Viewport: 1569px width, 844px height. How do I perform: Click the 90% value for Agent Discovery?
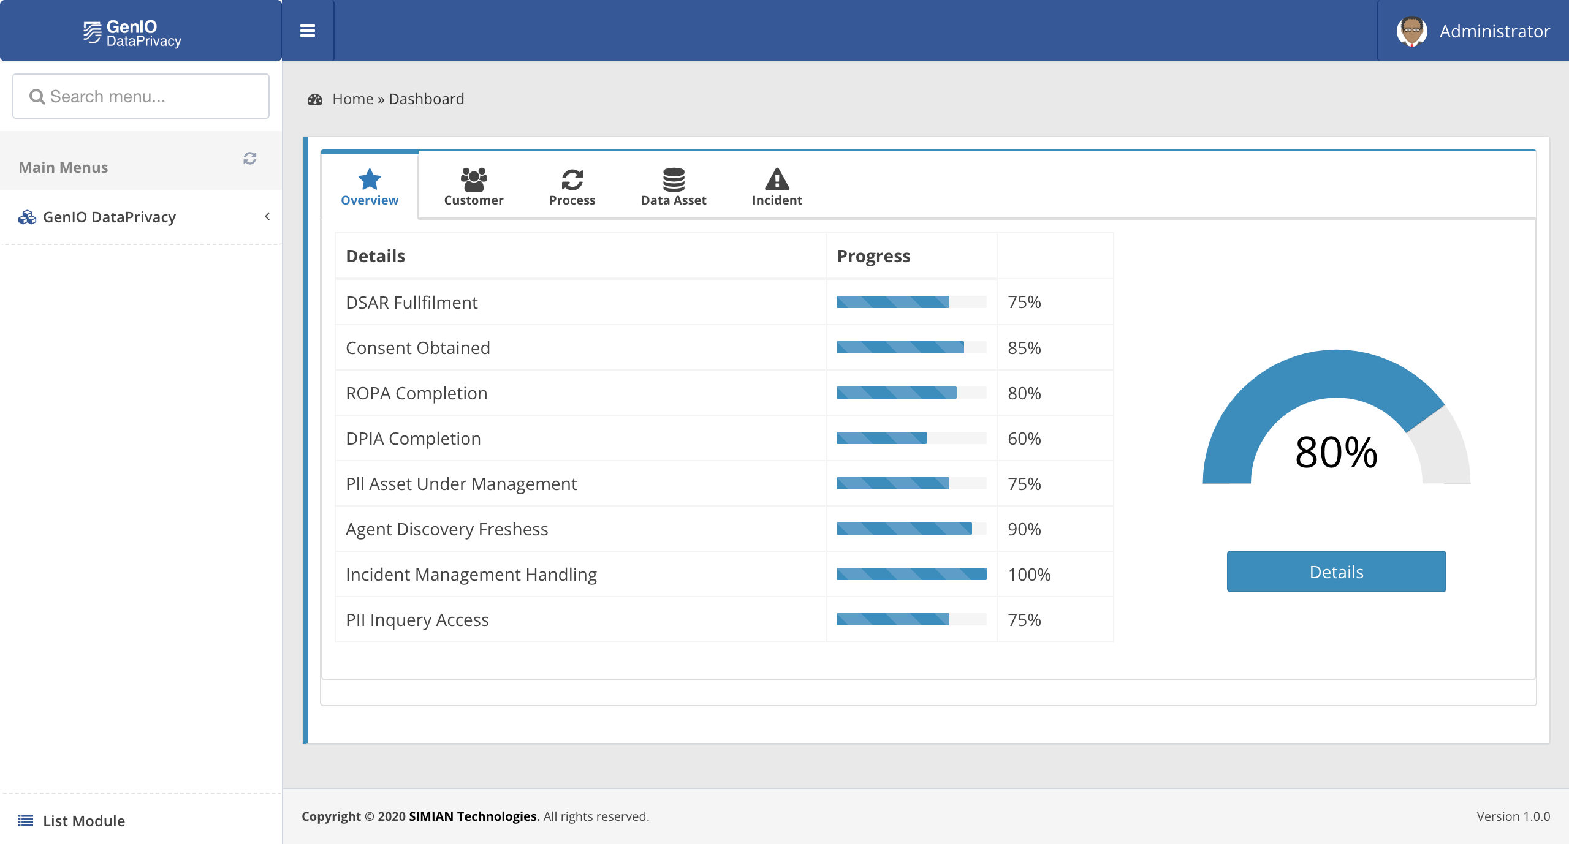[1024, 529]
